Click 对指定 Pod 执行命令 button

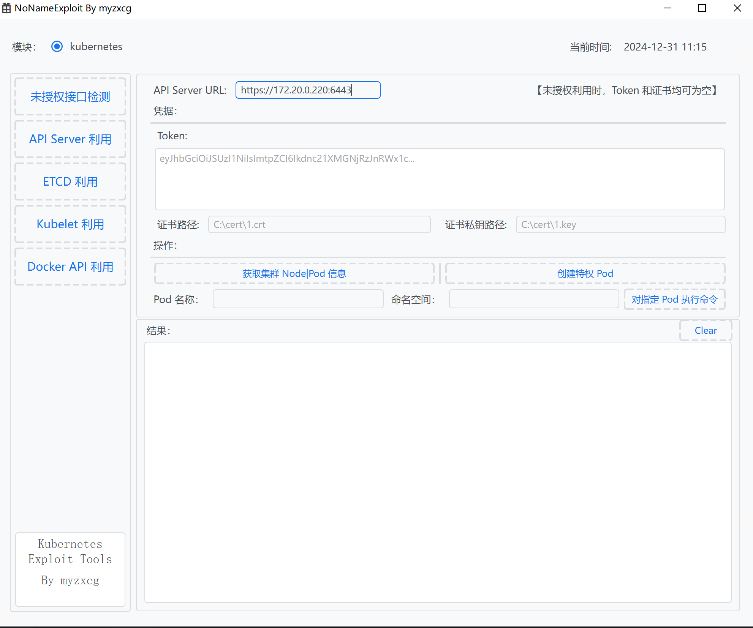[x=674, y=299]
